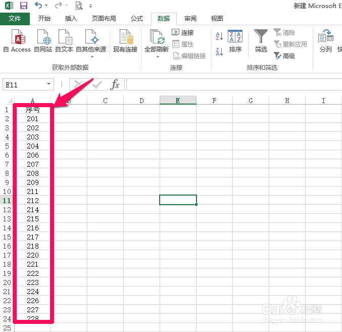Click Reapply (重新应用) filter button

[x=290, y=44]
